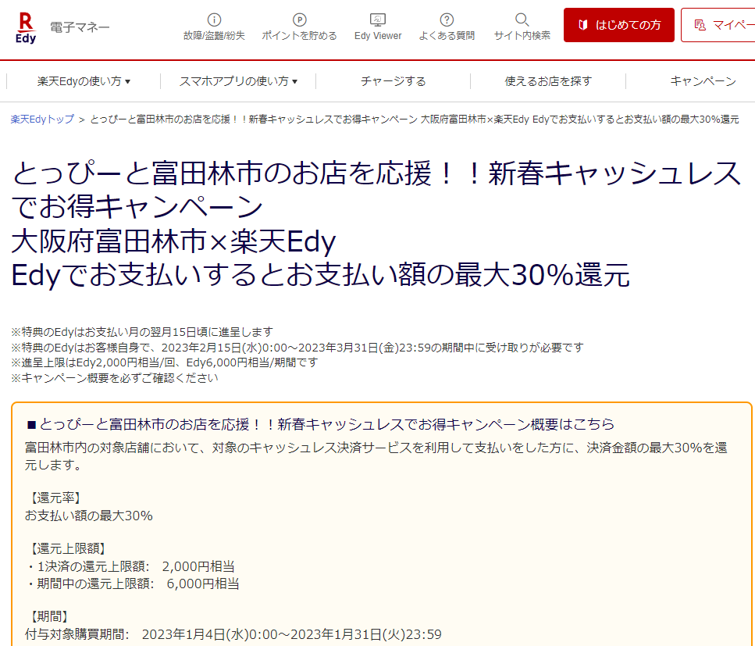This screenshot has width=755, height=646.
Task: Click the note about 翌月15日頃に進呈します
Action: pos(142,332)
